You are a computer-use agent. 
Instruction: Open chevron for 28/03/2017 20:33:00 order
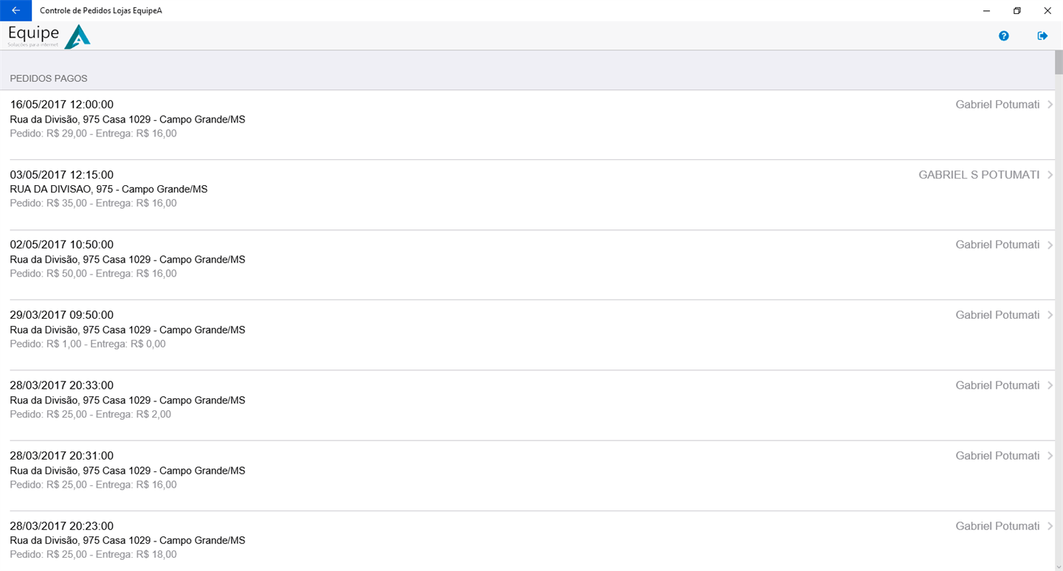1050,385
